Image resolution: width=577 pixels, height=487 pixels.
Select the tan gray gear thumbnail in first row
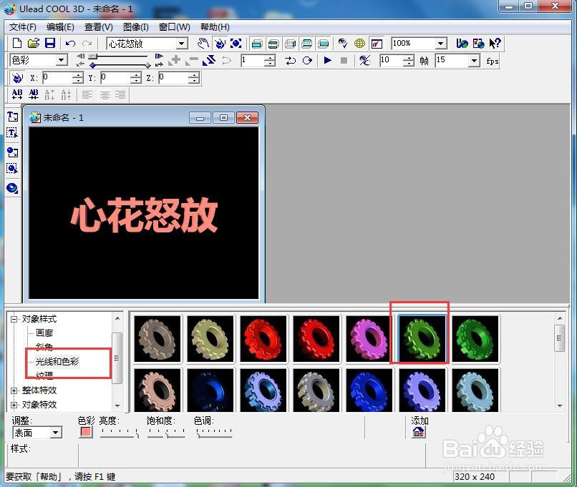coord(157,339)
